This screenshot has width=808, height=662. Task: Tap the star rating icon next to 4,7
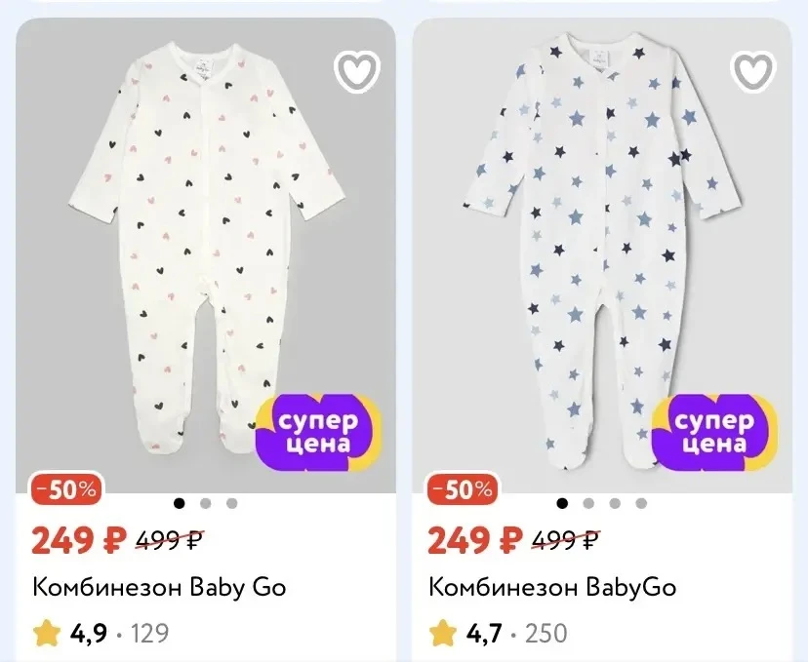click(443, 633)
